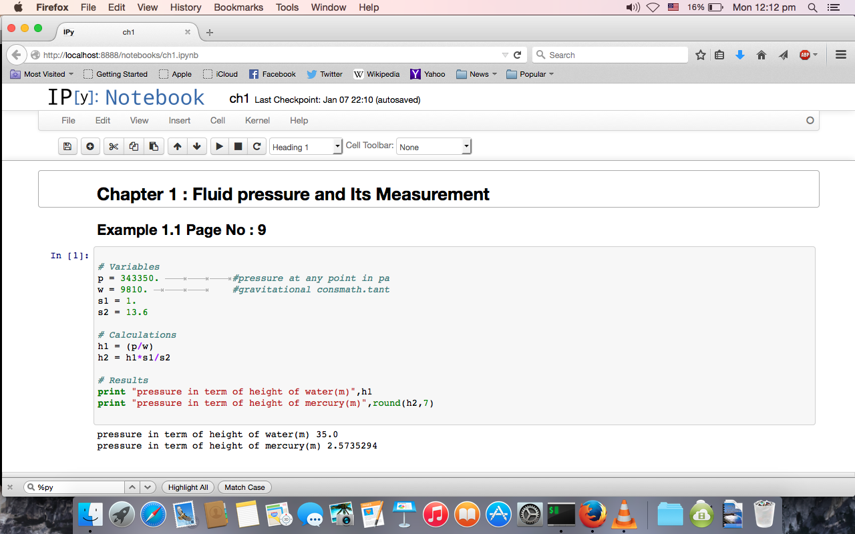Viewport: 855px width, 534px height.
Task: Cut selected cell with scissors icon
Action: pos(114,147)
